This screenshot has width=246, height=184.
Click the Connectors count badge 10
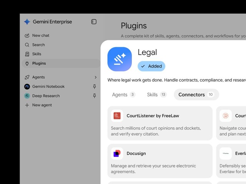211,95
